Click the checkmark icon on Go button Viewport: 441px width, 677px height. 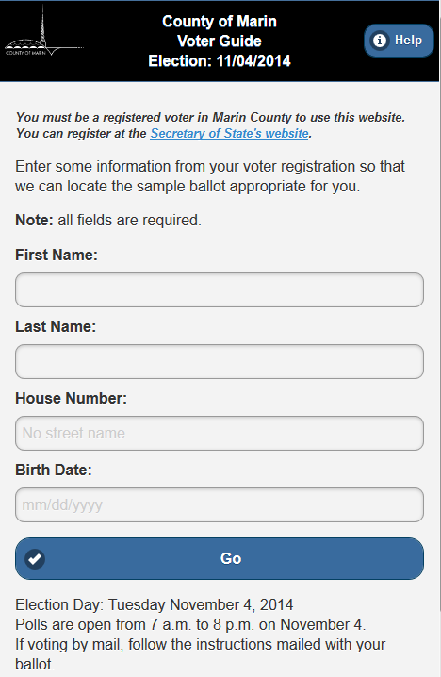[x=35, y=559]
